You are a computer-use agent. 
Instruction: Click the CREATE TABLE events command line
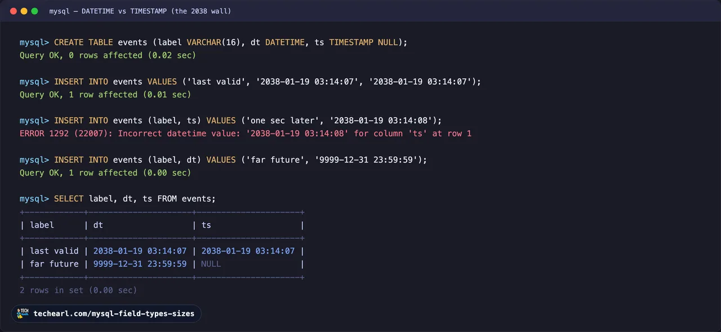[x=213, y=42]
